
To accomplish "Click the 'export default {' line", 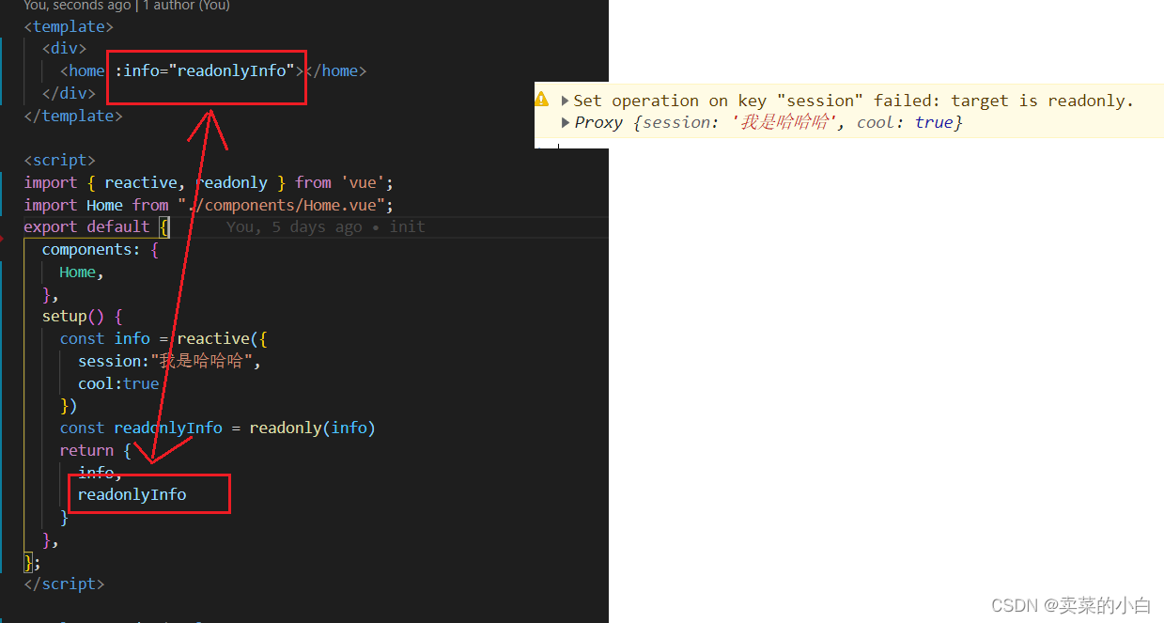I will click(96, 226).
